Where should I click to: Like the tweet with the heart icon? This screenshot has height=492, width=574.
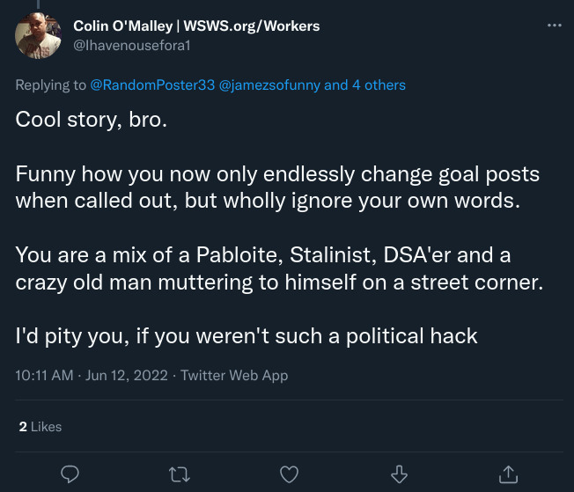[289, 474]
